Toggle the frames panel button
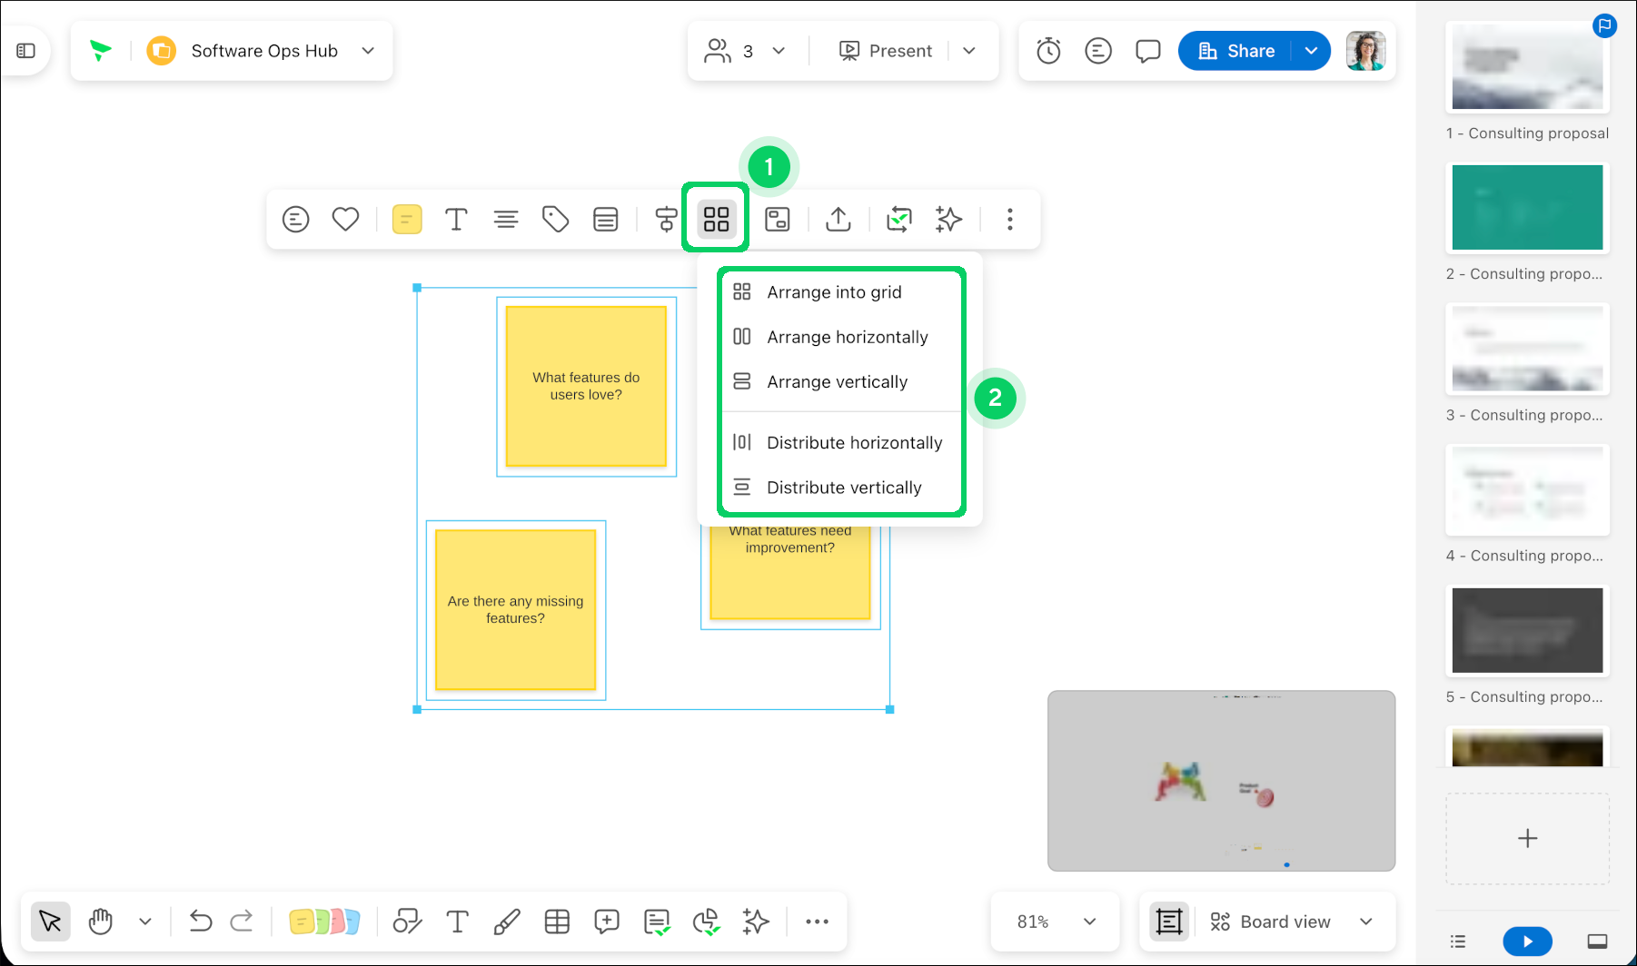Viewport: 1637px width, 966px height. [1168, 922]
